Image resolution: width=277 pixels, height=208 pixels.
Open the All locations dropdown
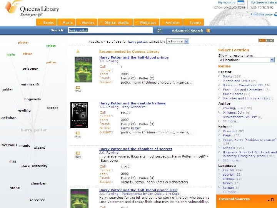click(247, 60)
